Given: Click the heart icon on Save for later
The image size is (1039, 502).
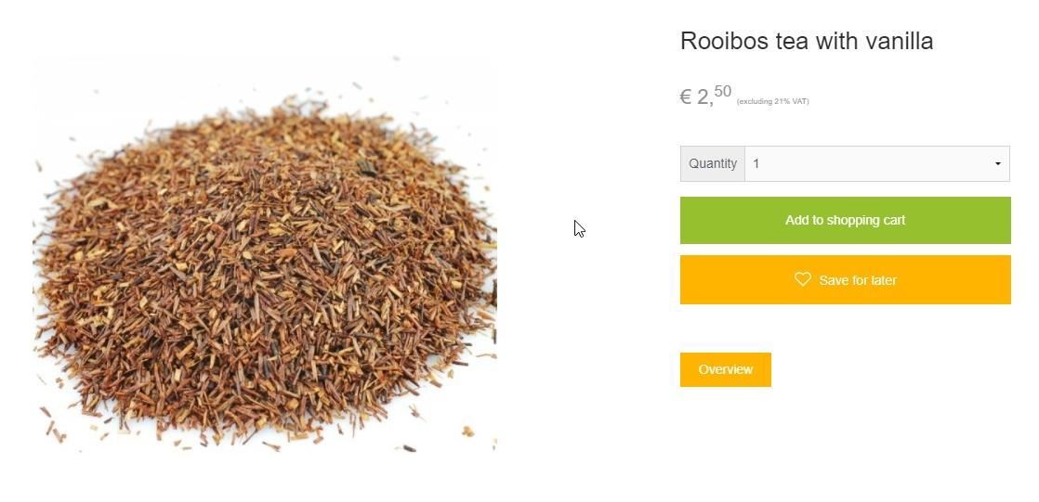Looking at the screenshot, I should tap(802, 280).
